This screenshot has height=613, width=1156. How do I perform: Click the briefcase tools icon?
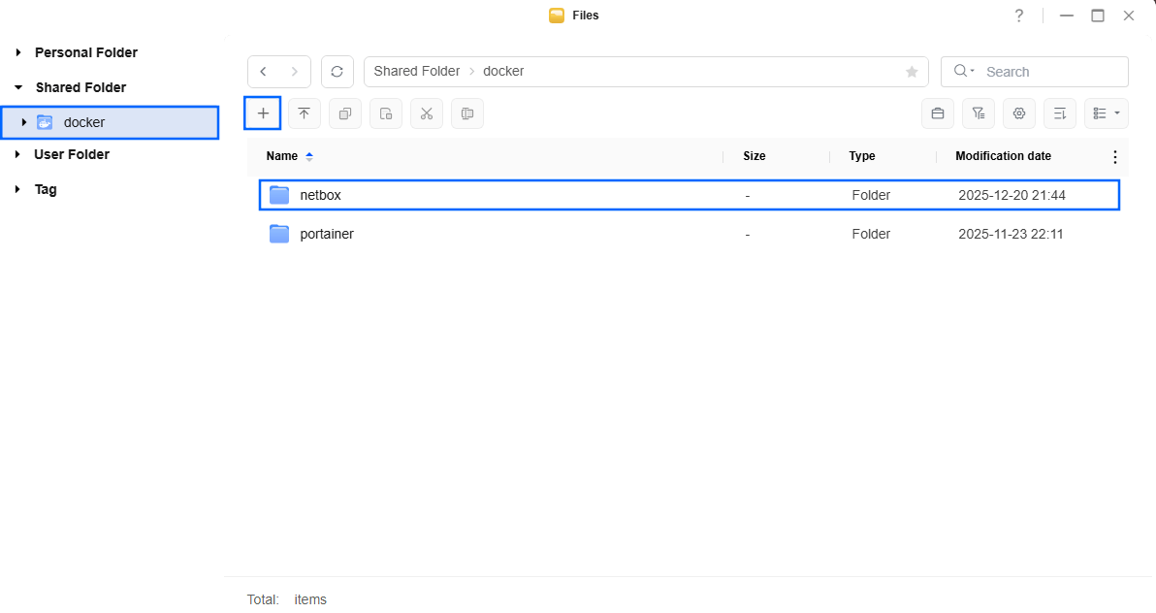(937, 113)
